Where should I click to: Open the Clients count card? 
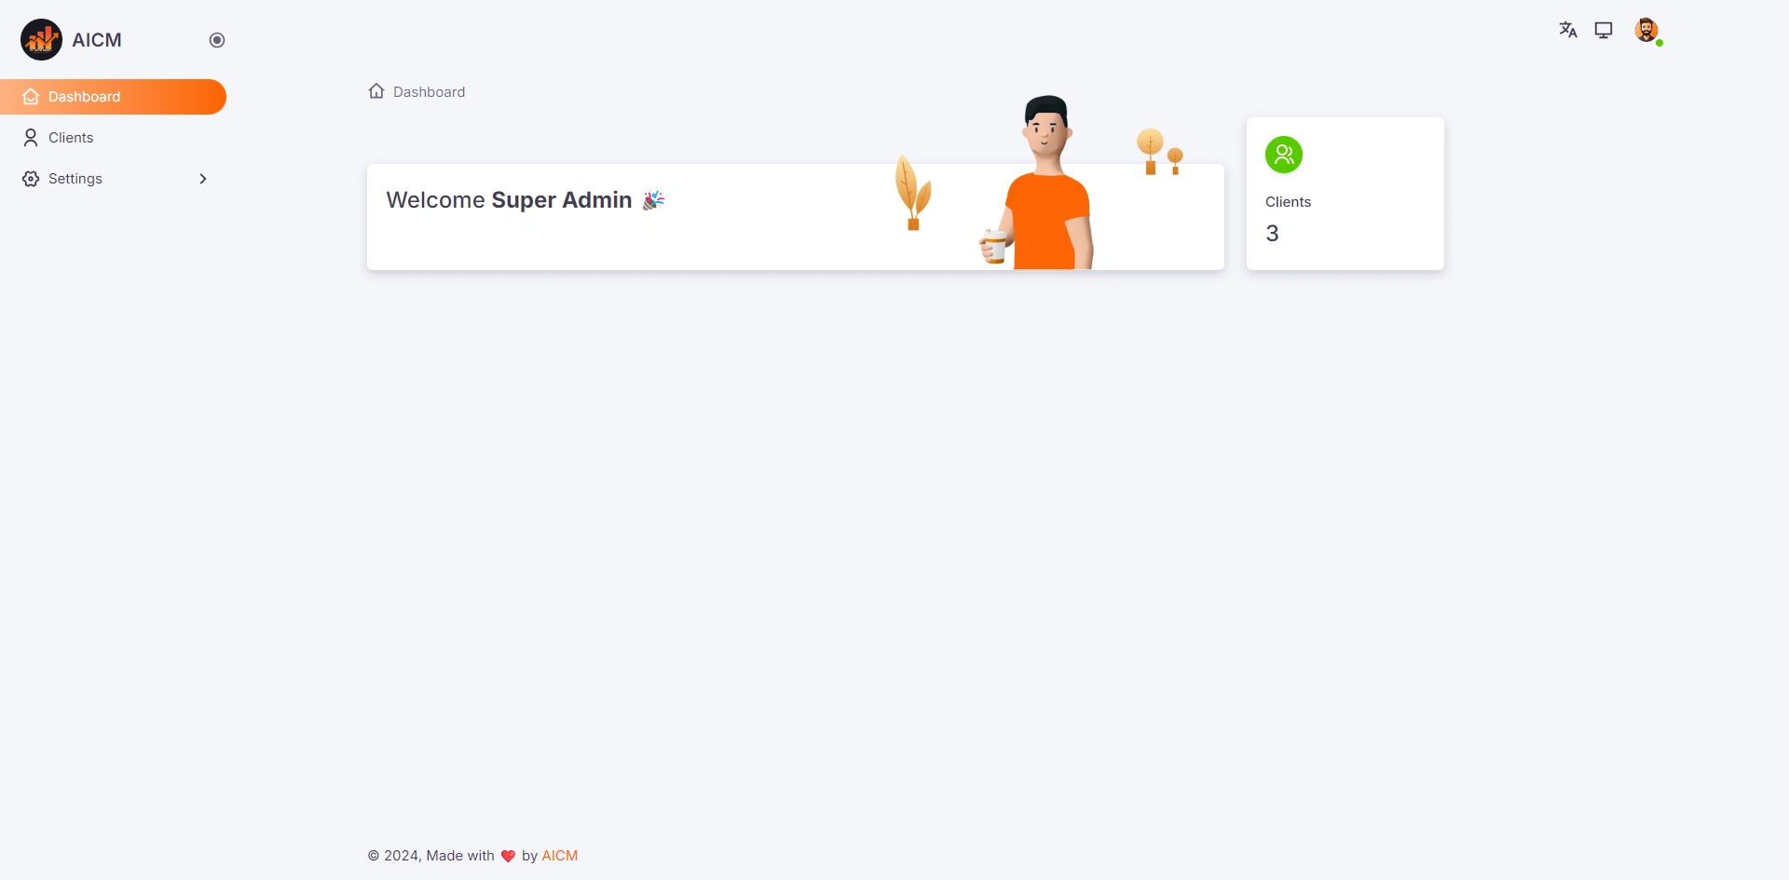tap(1345, 194)
